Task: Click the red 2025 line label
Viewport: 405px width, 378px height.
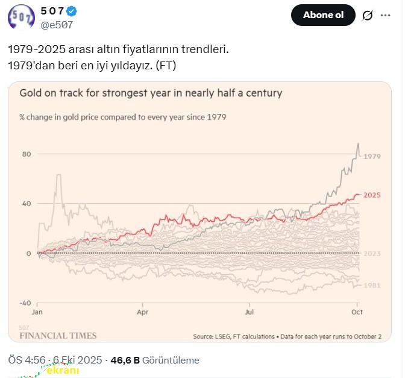Action: (x=372, y=195)
